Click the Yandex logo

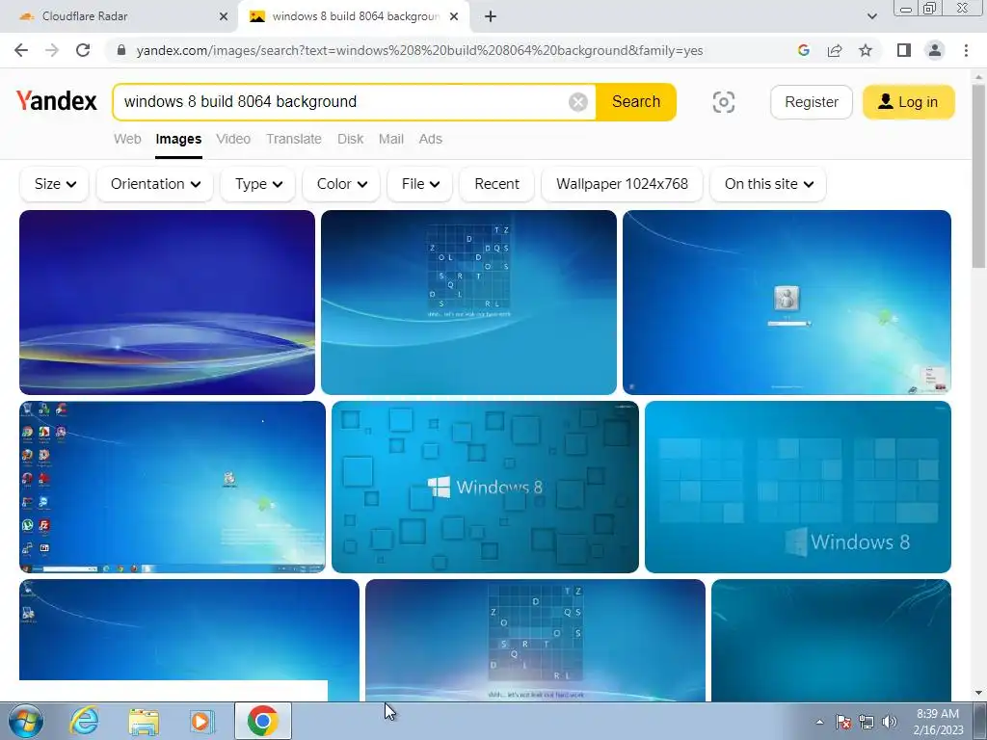click(57, 100)
